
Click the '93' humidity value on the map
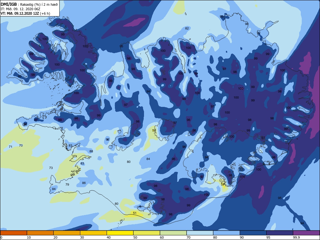click(x=221, y=17)
